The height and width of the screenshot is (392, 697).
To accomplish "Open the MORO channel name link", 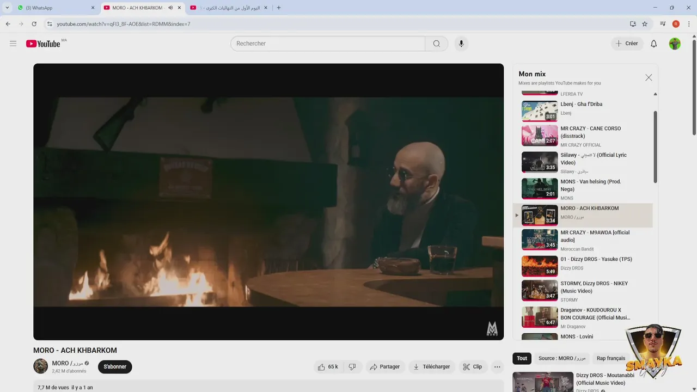I will click(68, 363).
